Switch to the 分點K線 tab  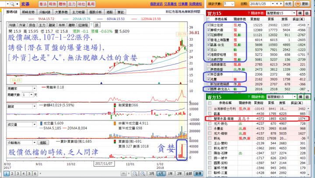coord(45,12)
